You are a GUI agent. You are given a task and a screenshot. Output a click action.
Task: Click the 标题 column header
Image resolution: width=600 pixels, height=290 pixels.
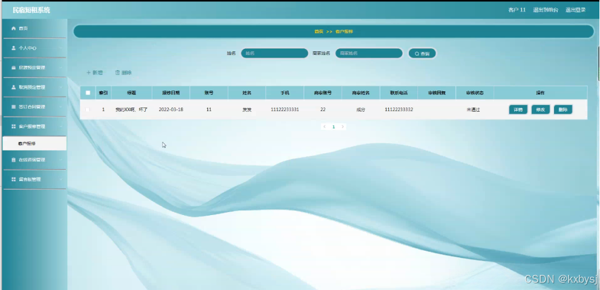tap(132, 93)
